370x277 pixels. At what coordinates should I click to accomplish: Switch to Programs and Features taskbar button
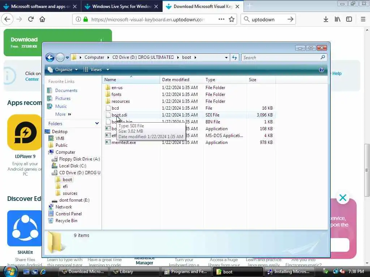[185, 272]
